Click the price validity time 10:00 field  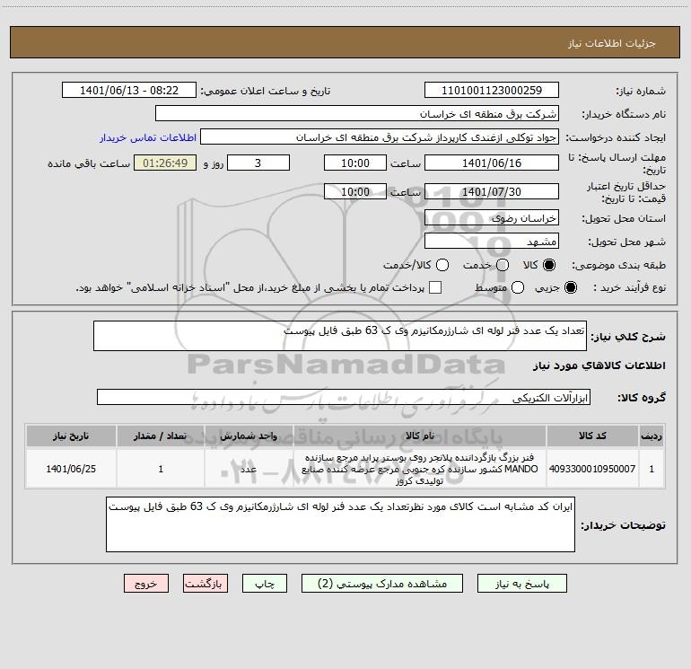tap(355, 191)
